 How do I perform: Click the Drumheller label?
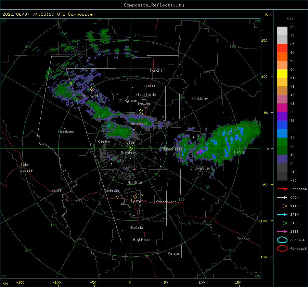pyautogui.click(x=201, y=168)
